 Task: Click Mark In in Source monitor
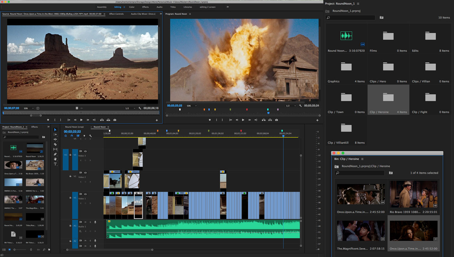click(54, 120)
